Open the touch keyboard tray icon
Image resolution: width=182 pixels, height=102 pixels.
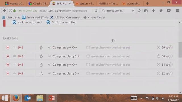(x=134, y=98)
